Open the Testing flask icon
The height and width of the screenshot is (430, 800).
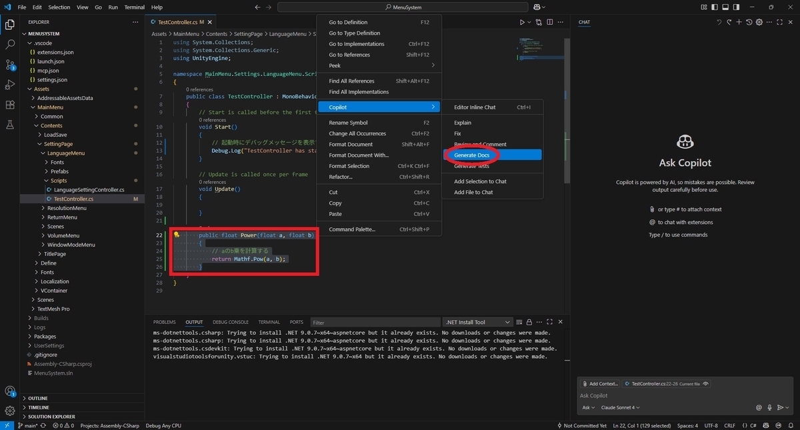pyautogui.click(x=10, y=125)
